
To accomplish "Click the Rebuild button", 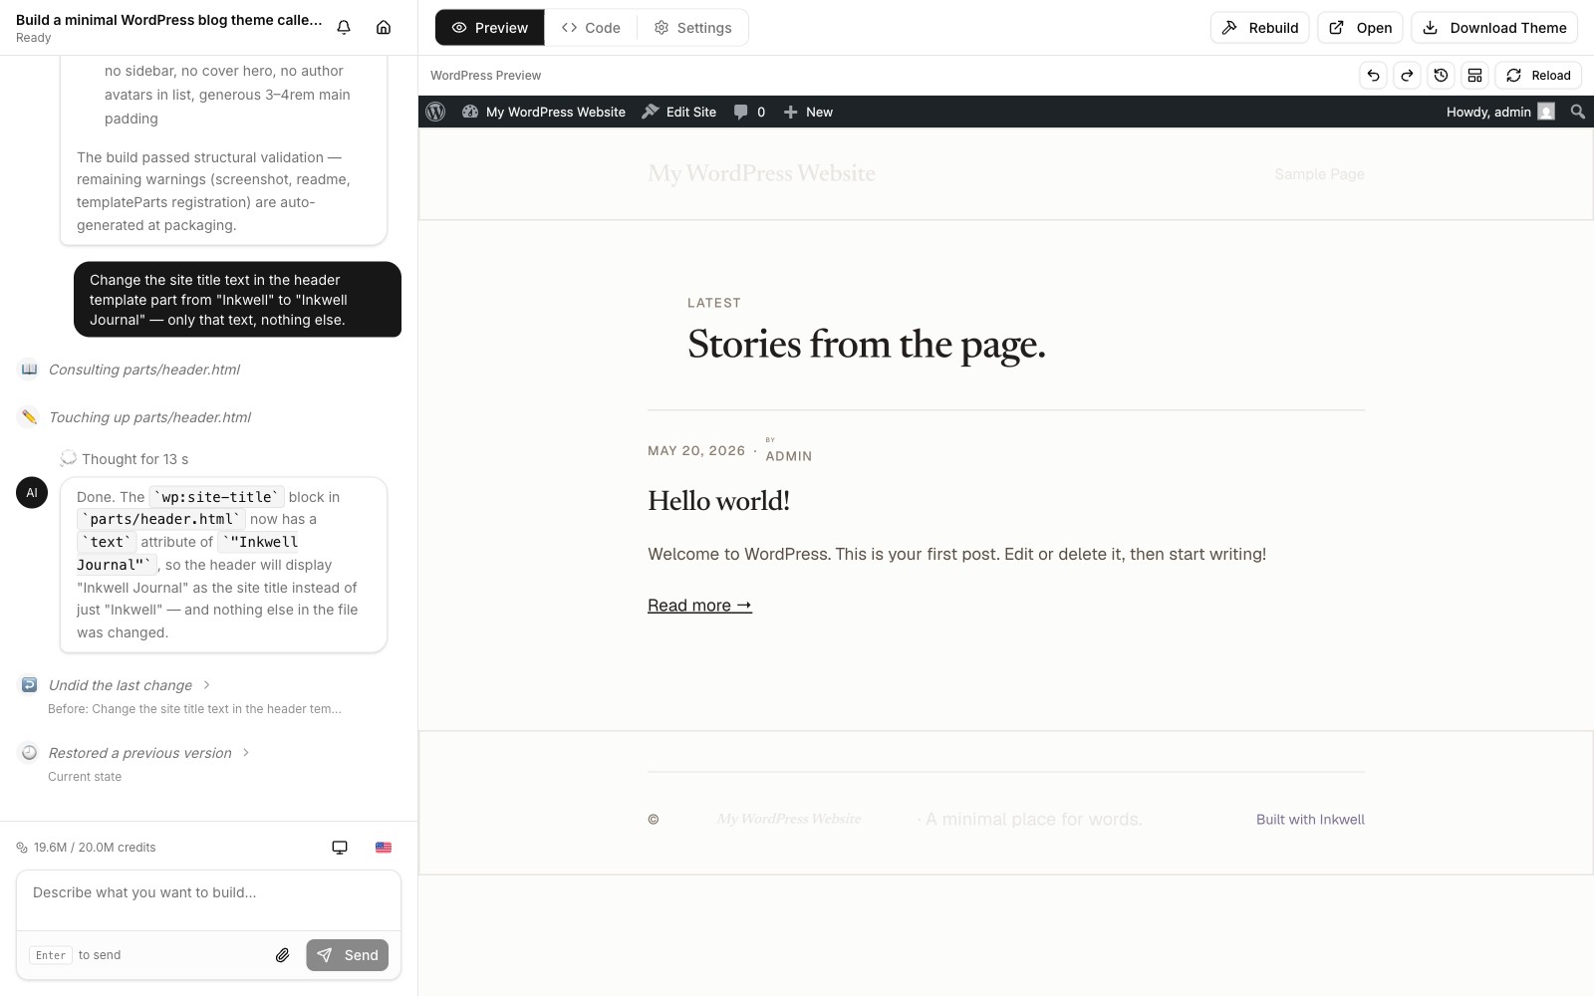I will click(x=1260, y=28).
